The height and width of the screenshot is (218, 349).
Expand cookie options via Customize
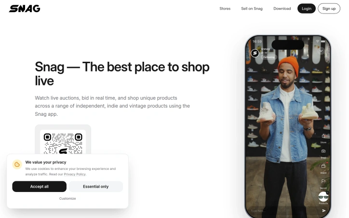tap(67, 198)
